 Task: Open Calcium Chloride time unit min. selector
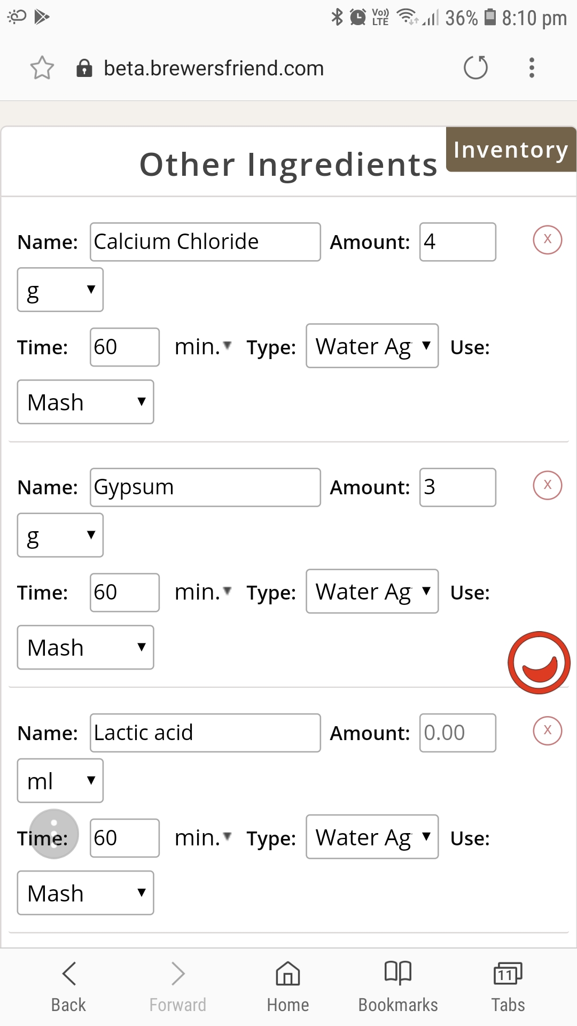point(203,347)
